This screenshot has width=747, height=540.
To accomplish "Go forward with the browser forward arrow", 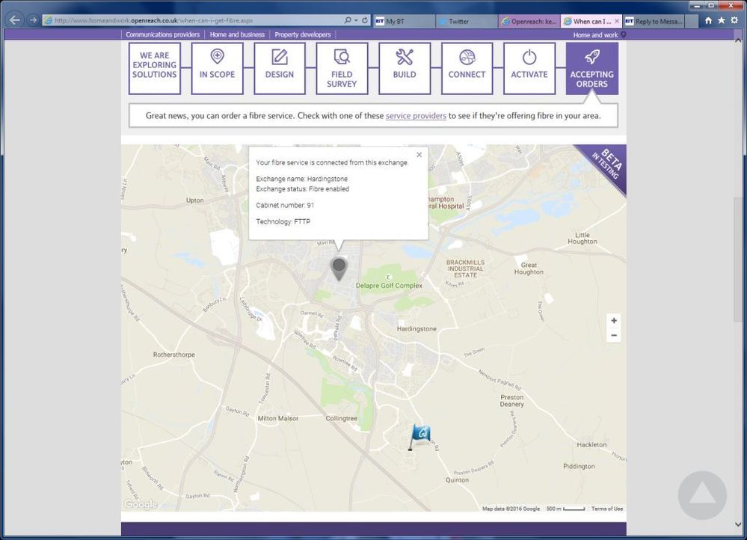I will coord(33,20).
